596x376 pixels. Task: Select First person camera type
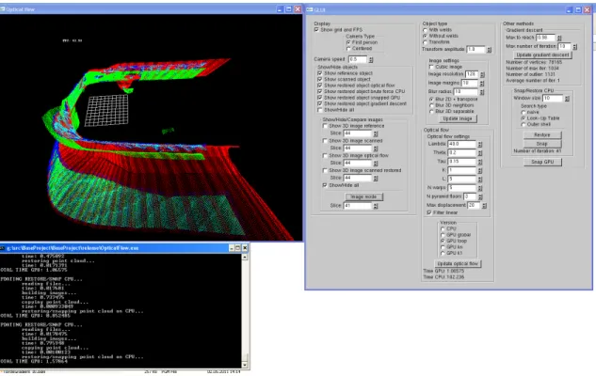pos(348,42)
